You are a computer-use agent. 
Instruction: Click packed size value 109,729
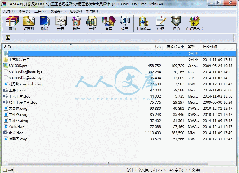tap(178, 66)
